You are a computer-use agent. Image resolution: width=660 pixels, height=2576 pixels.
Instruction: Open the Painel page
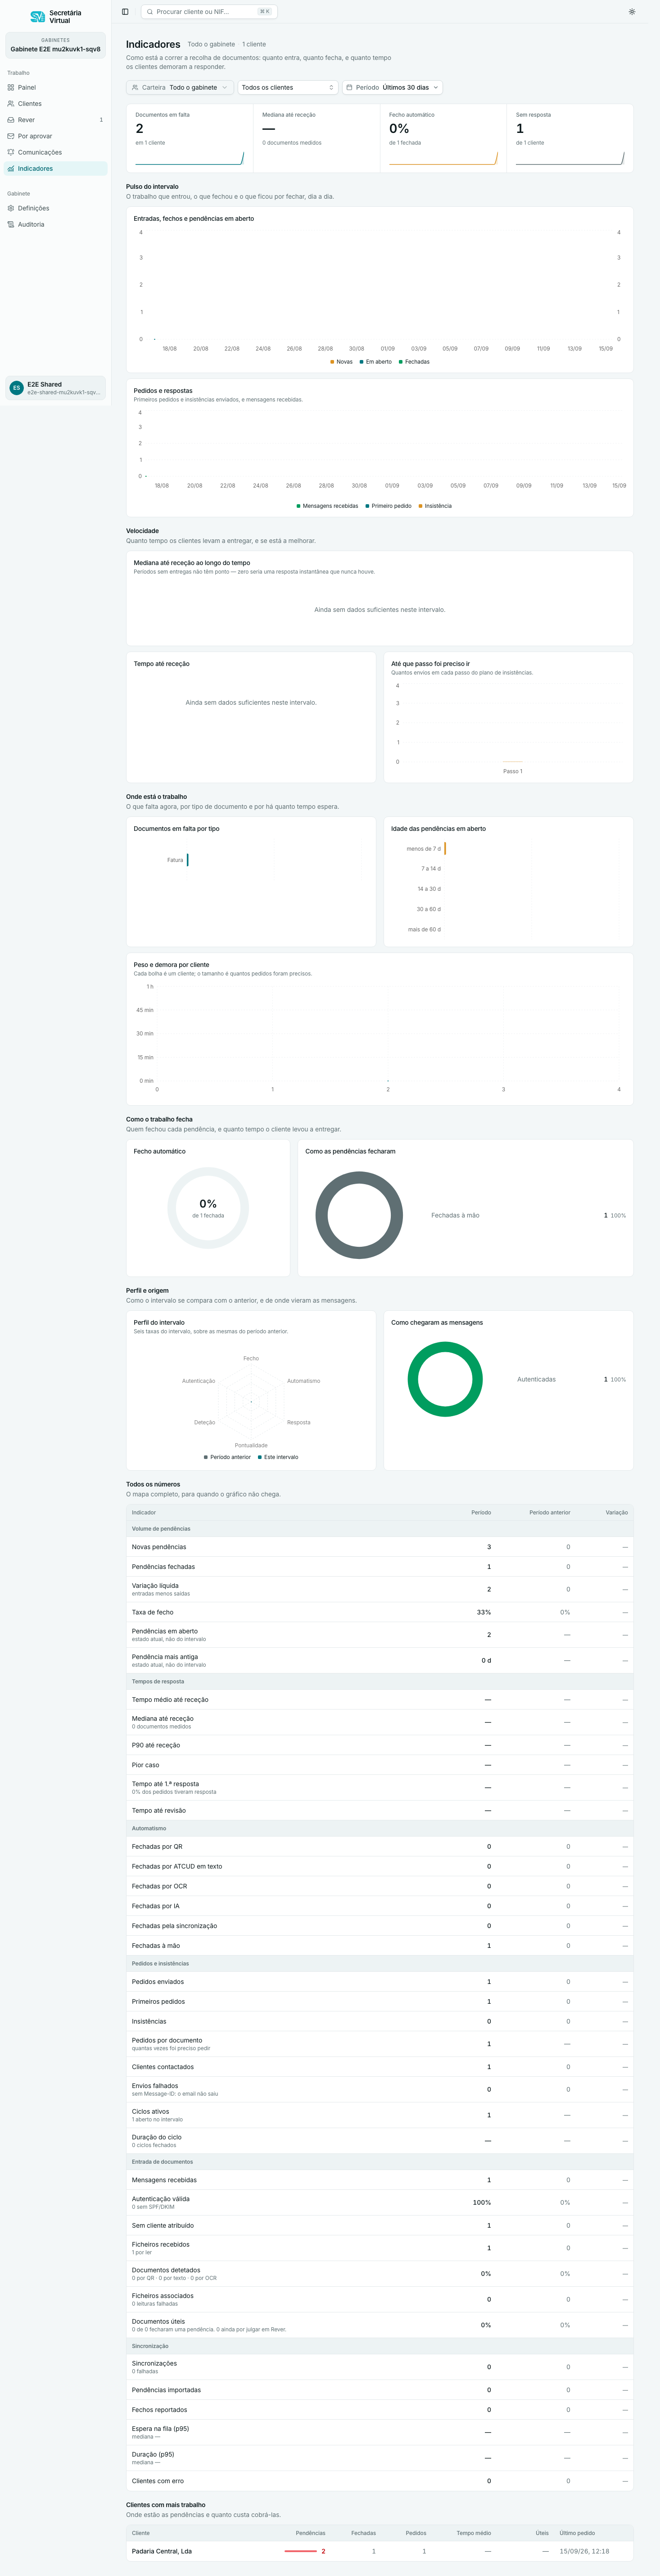55,87
